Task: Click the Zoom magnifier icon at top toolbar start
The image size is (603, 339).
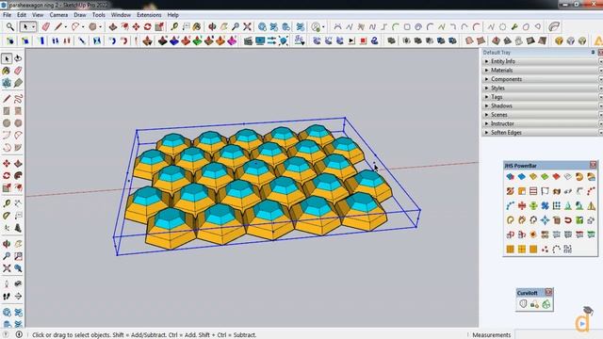Action: [10, 27]
